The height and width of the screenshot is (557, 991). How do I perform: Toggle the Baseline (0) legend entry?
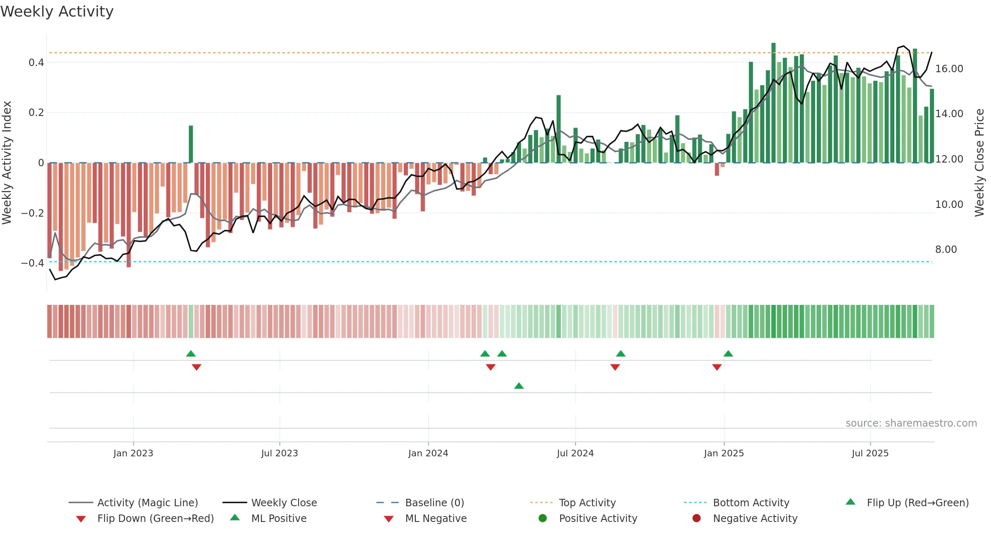(420, 503)
